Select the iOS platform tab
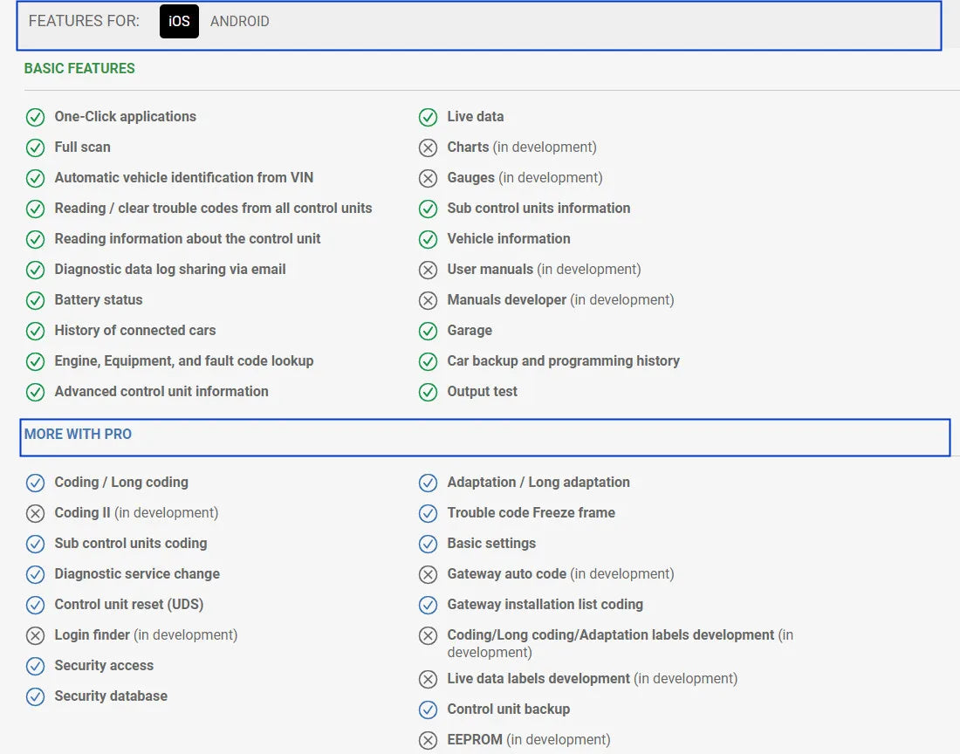Screen dimensions: 960x754 179,22
